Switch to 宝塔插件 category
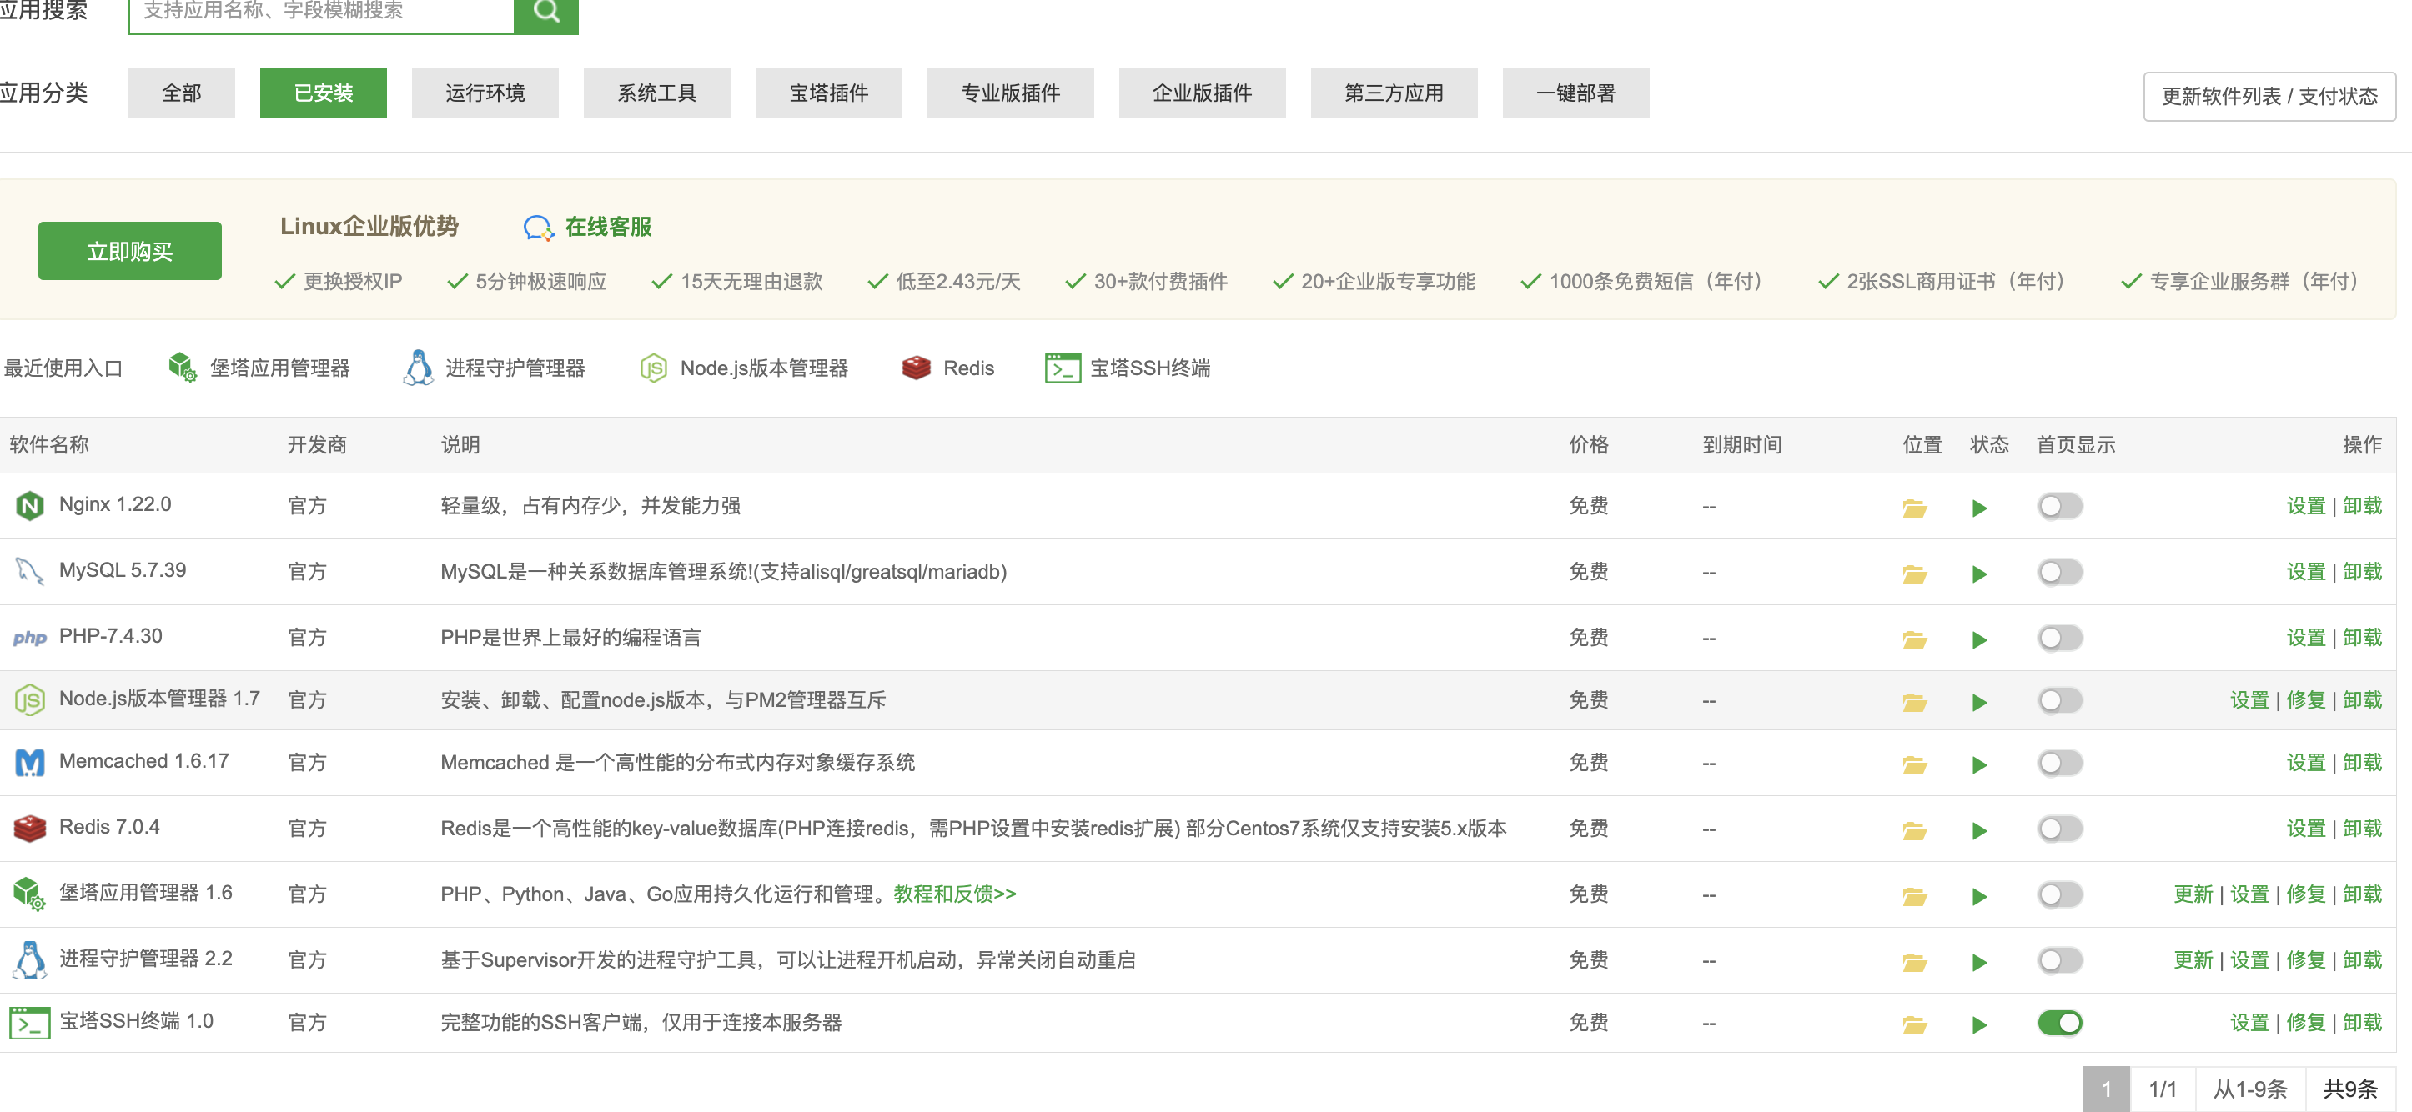Screen dimensions: 2412x1112 (x=829, y=93)
